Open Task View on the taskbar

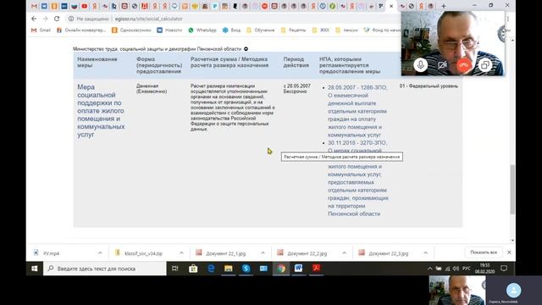point(175,269)
